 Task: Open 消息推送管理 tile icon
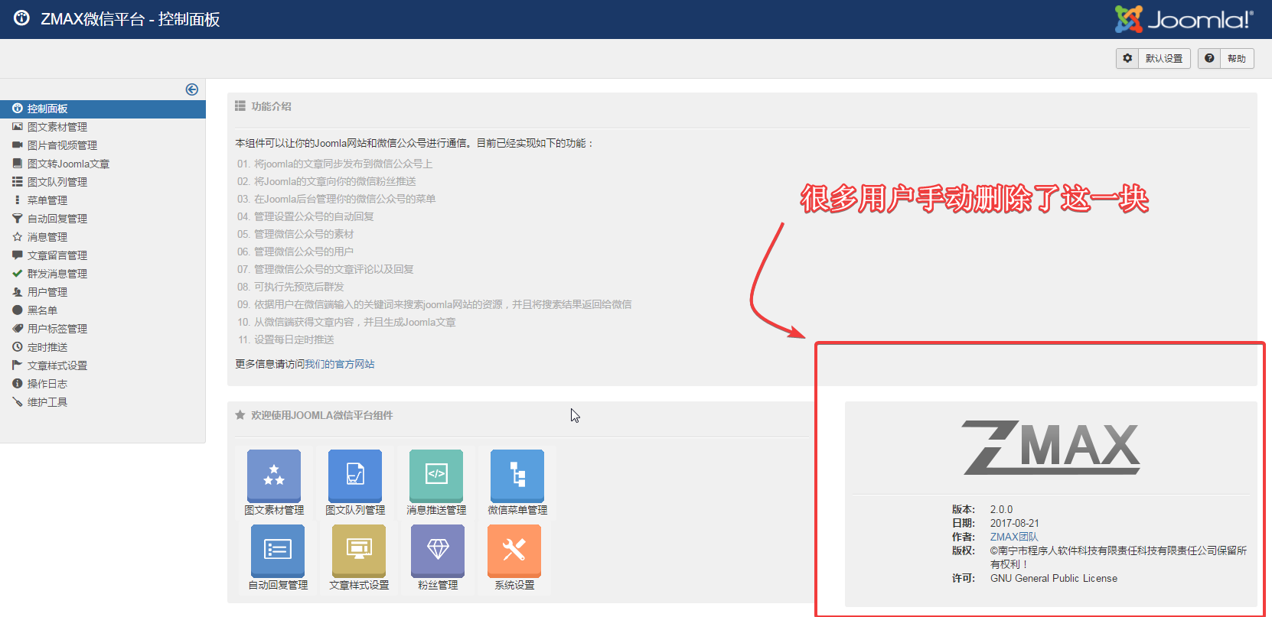[436, 476]
